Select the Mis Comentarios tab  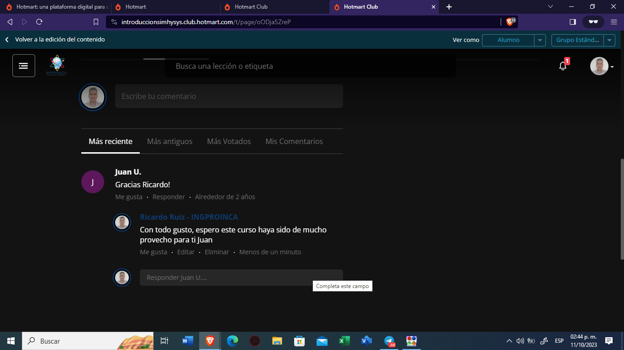coord(294,141)
